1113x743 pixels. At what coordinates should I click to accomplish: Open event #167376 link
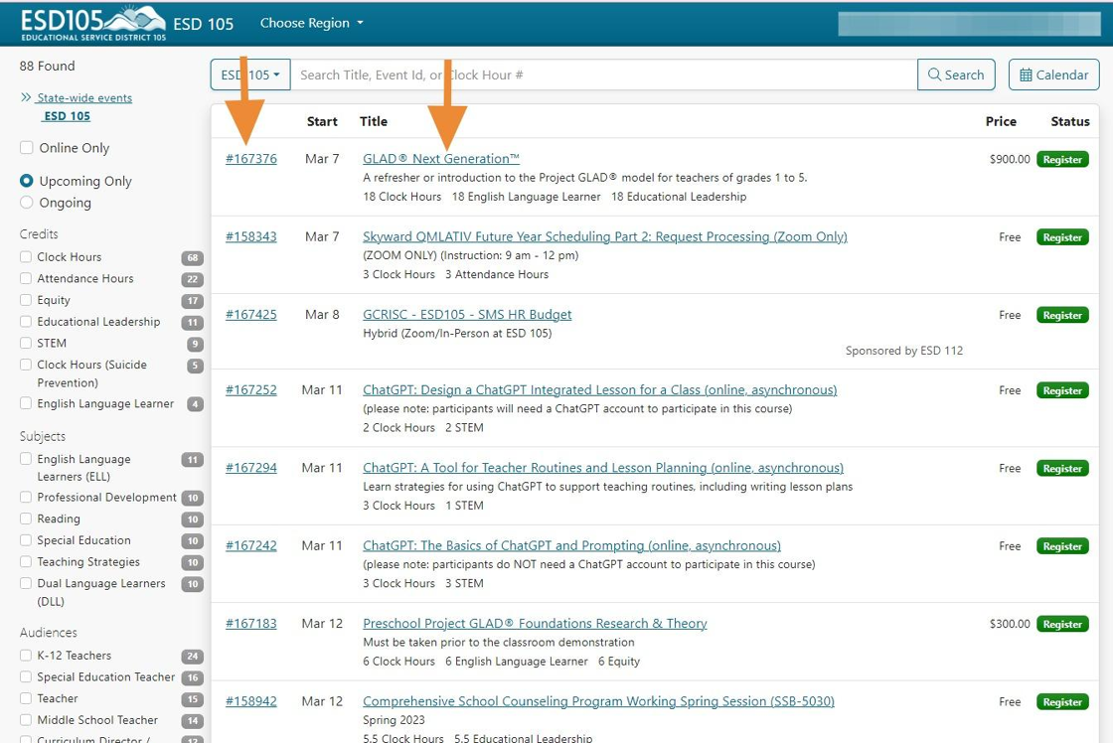tap(251, 159)
